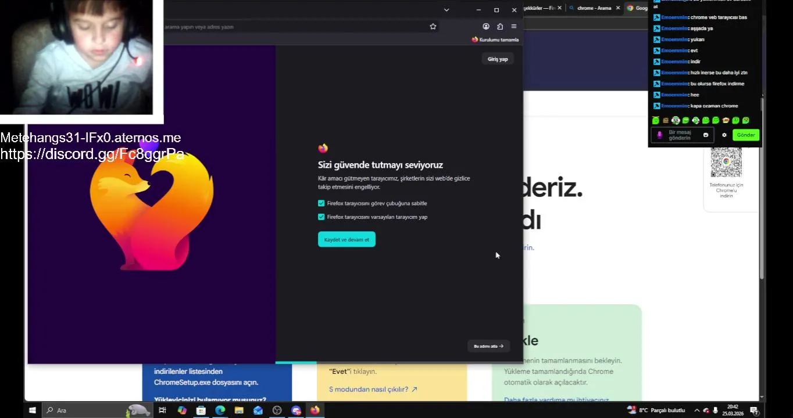Click the Kurulumu tamamla toolbar button
The width and height of the screenshot is (793, 418).
click(x=495, y=39)
